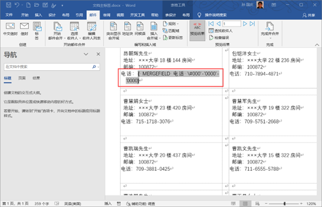Open the 开始邮件合并 dropdown

(57, 31)
